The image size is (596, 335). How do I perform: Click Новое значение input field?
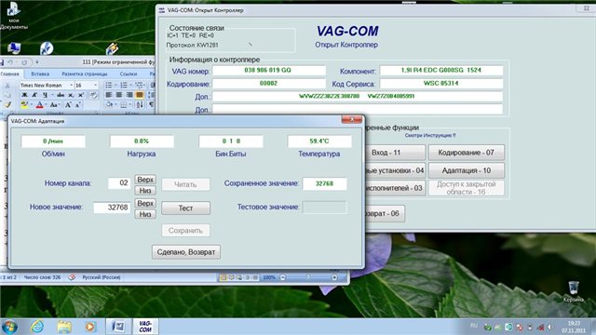click(x=112, y=208)
